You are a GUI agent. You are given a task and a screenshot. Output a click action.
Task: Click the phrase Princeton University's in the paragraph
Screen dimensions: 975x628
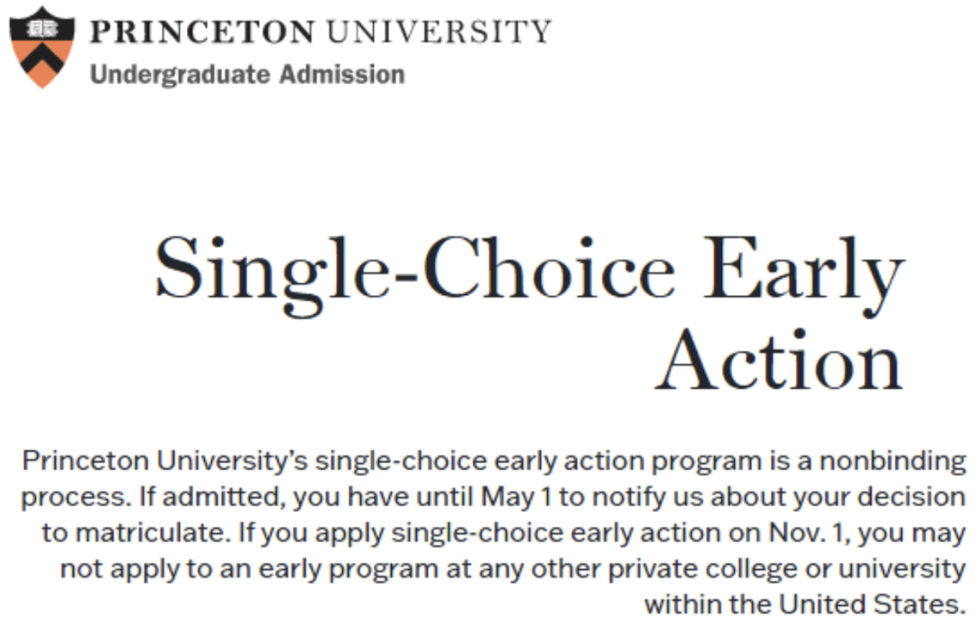tap(165, 461)
